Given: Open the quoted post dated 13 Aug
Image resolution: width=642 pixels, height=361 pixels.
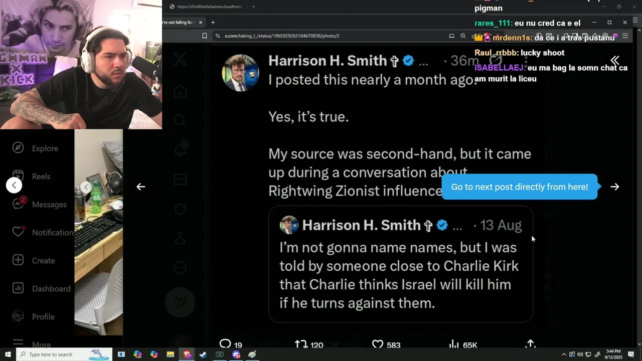Looking at the screenshot, I should (401, 264).
